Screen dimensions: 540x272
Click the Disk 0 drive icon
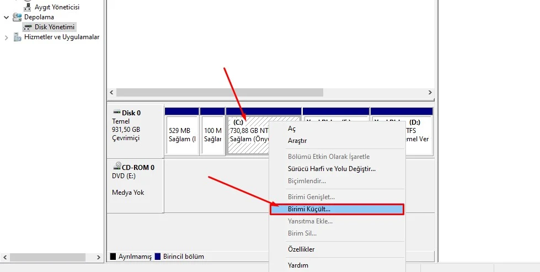[117, 112]
